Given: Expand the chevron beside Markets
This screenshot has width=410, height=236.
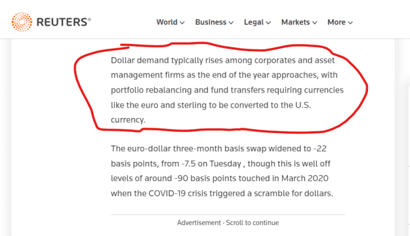Looking at the screenshot, I should [315, 23].
